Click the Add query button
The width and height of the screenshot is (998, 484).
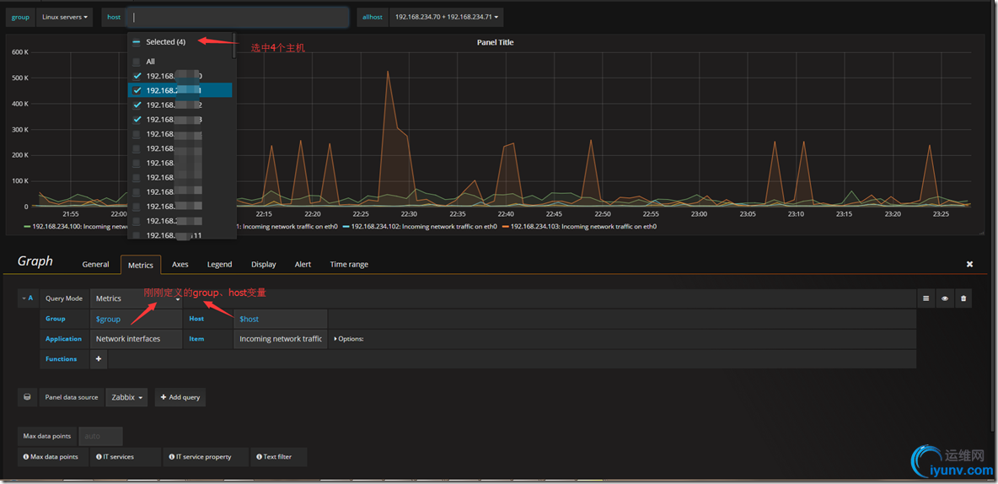pos(180,397)
